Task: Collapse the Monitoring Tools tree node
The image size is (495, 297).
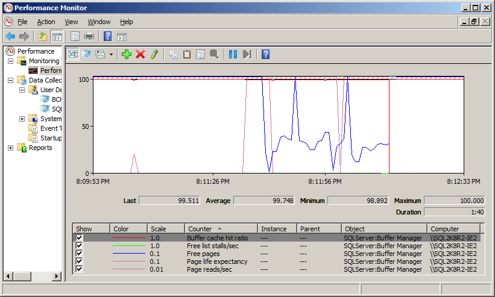Action: pos(11,61)
